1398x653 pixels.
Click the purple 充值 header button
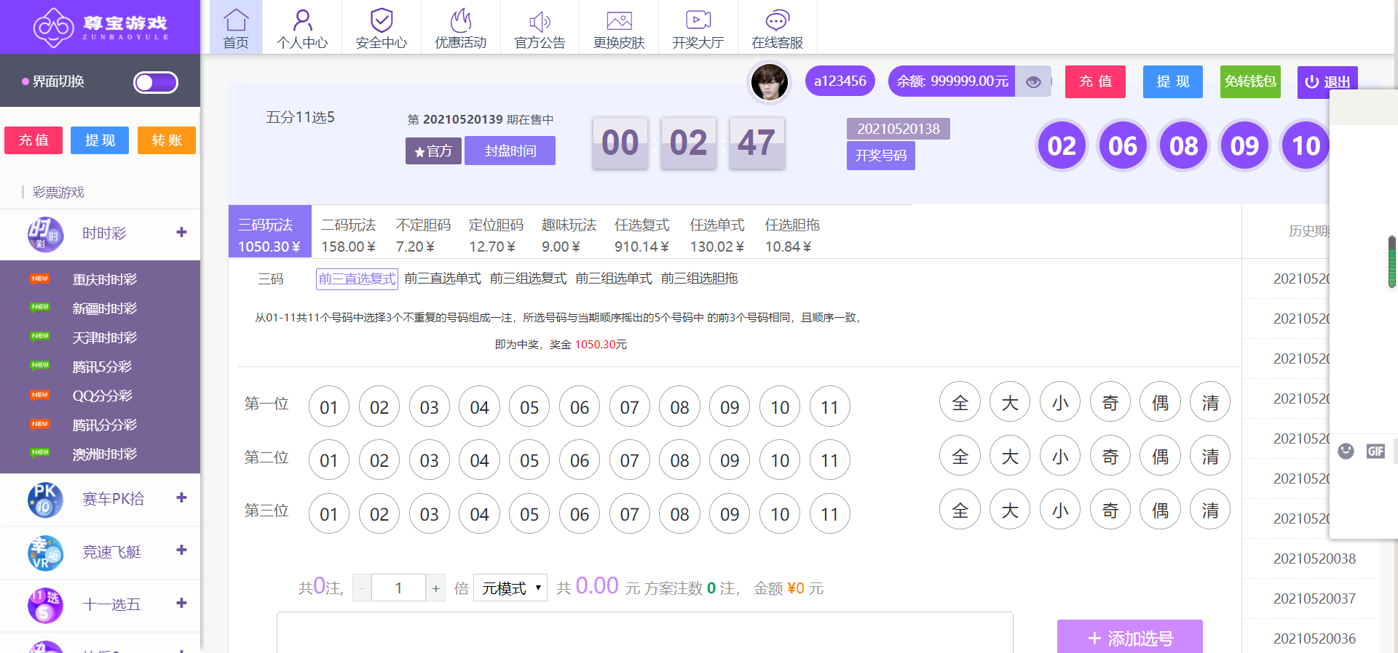(x=1095, y=81)
